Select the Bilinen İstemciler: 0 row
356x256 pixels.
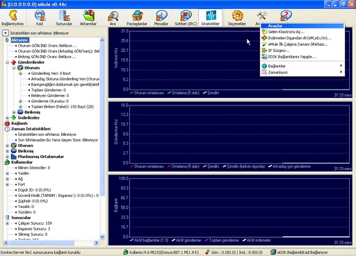(x=34, y=168)
